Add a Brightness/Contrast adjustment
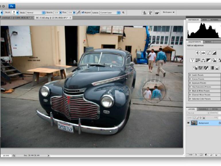 point(198,53)
